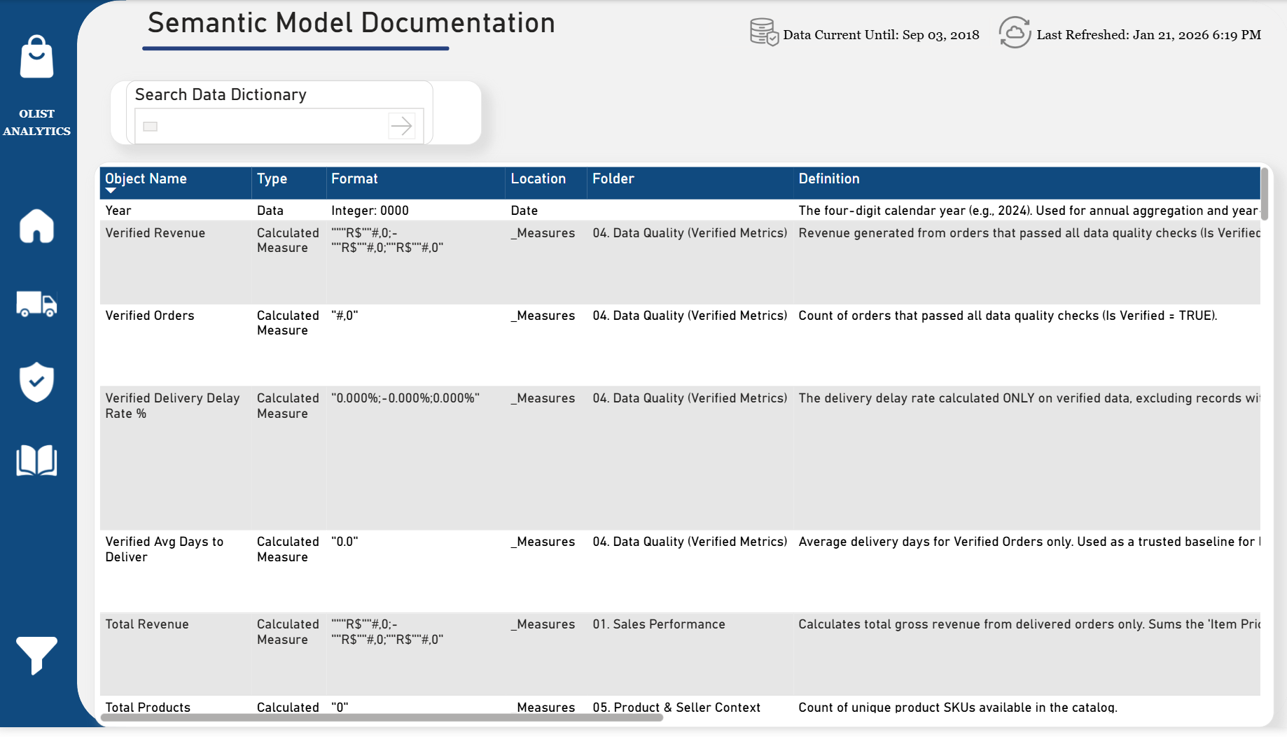
Task: Submit search with the arrow button
Action: [x=401, y=126]
